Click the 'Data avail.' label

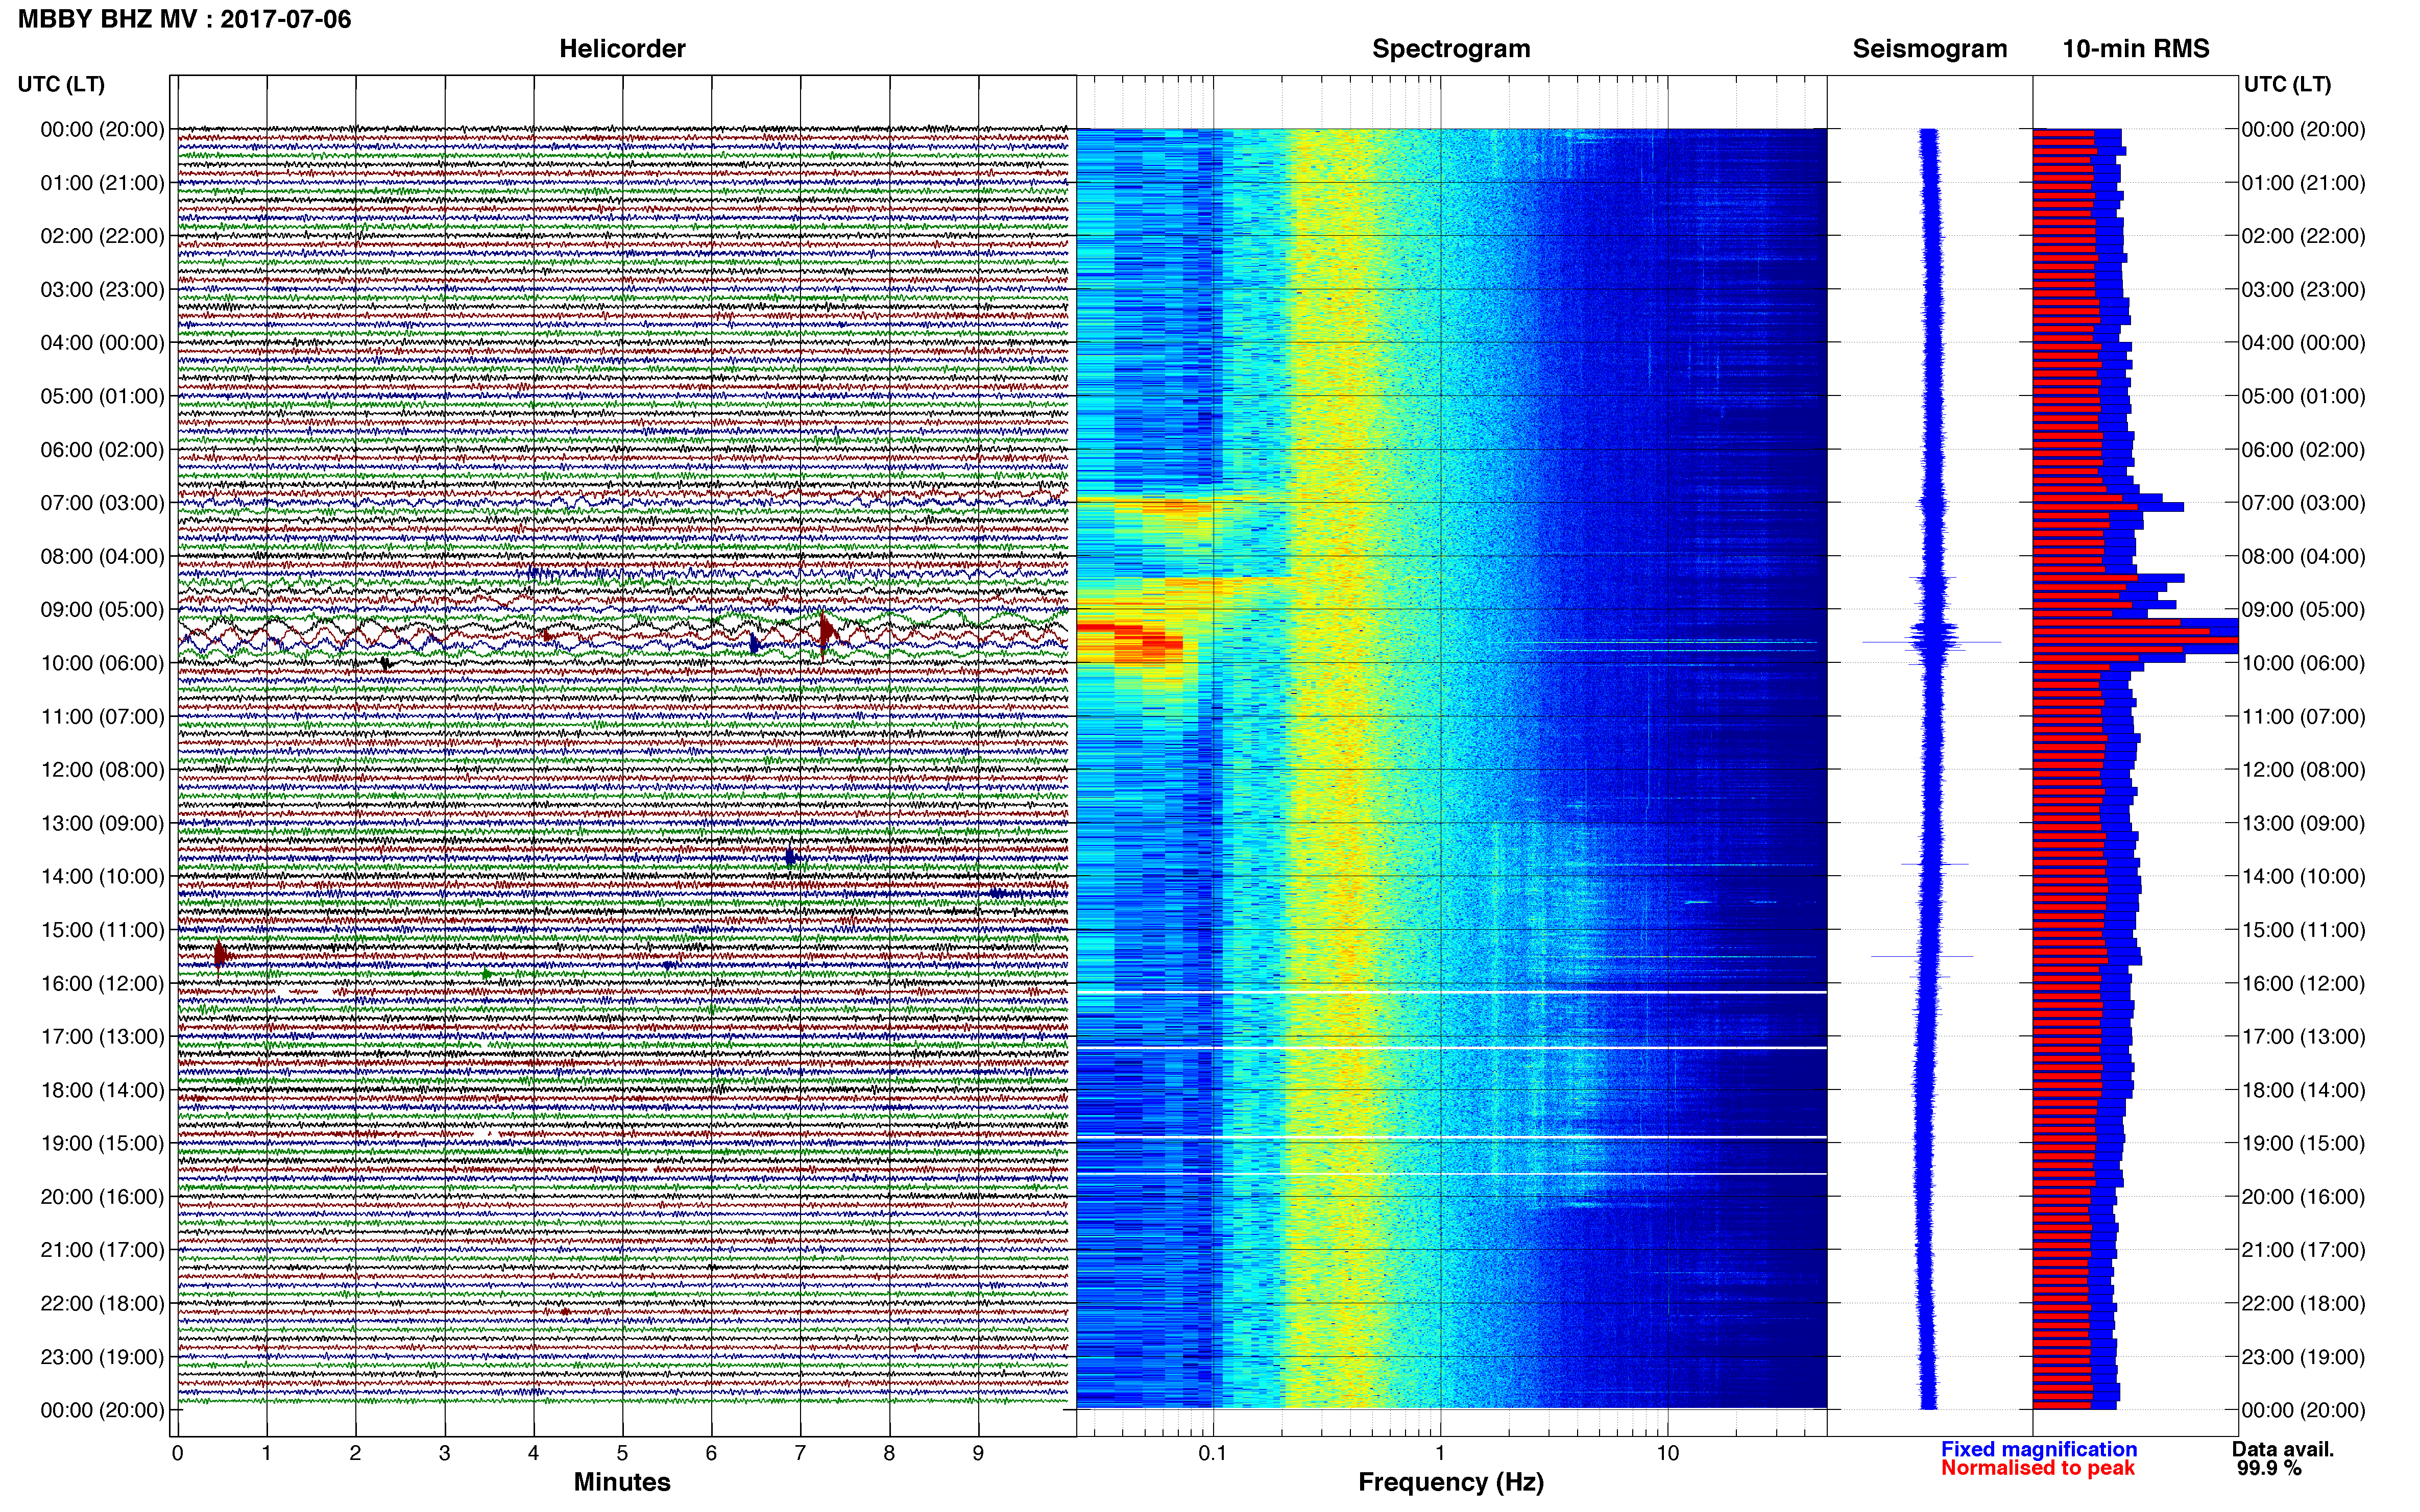point(2283,1449)
